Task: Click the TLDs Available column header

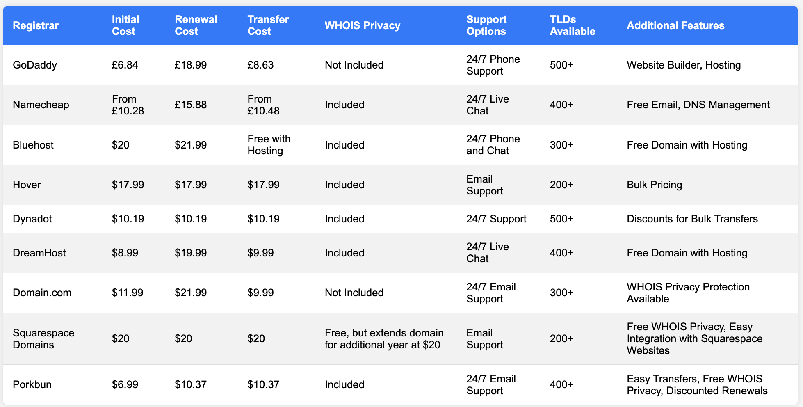Action: (x=572, y=25)
